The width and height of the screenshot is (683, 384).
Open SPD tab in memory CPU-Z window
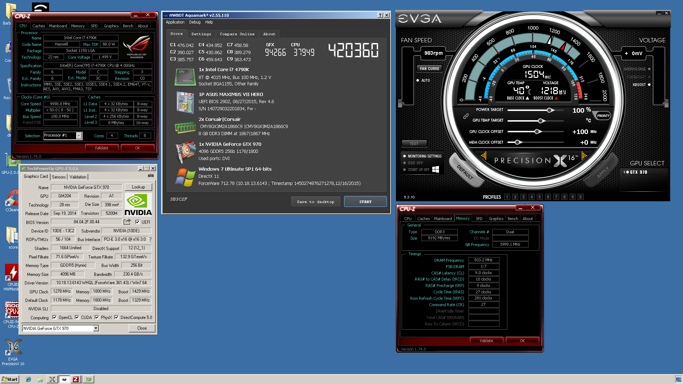pos(479,219)
